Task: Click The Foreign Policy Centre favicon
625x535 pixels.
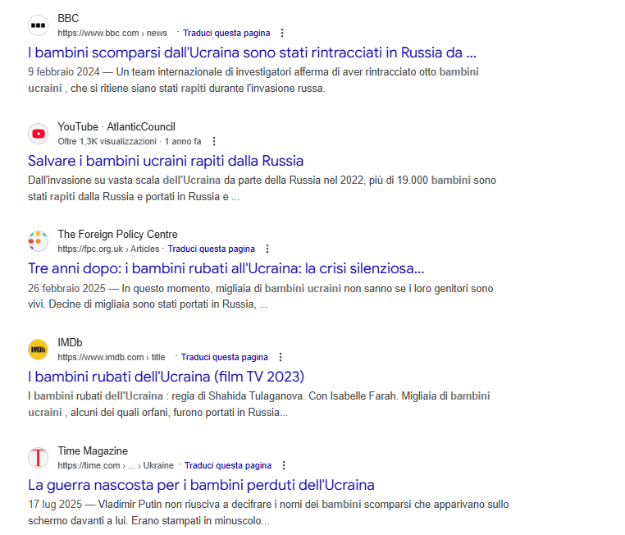Action: click(38, 241)
